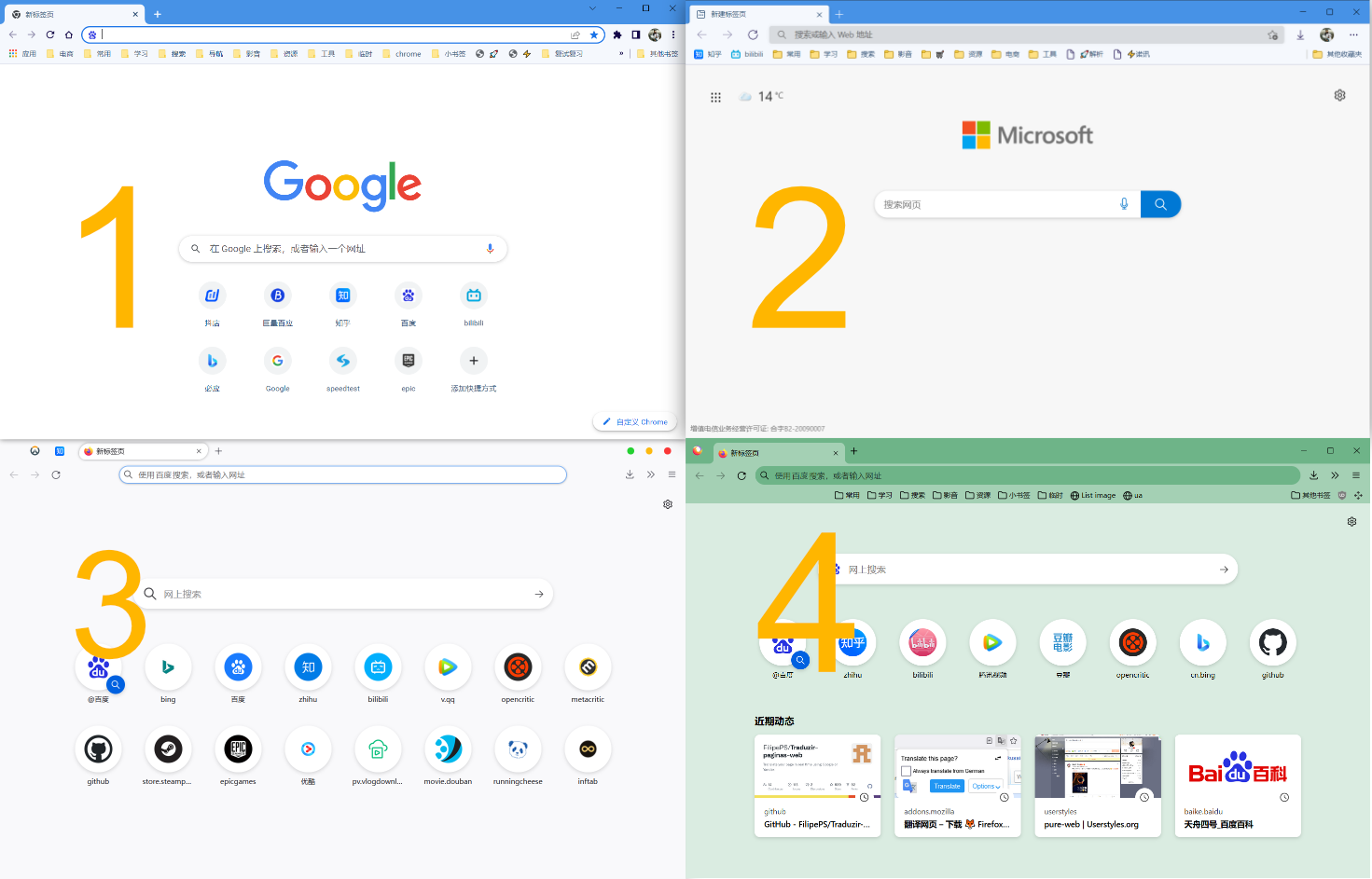Expand overflow chevrons in bottom-left Firefox toolbar
The width and height of the screenshot is (1372, 879).
[x=650, y=474]
